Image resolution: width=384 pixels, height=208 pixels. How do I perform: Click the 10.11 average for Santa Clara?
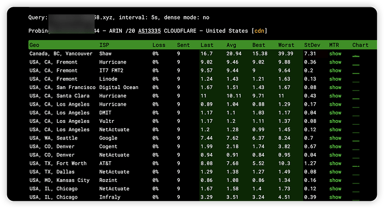click(x=234, y=96)
